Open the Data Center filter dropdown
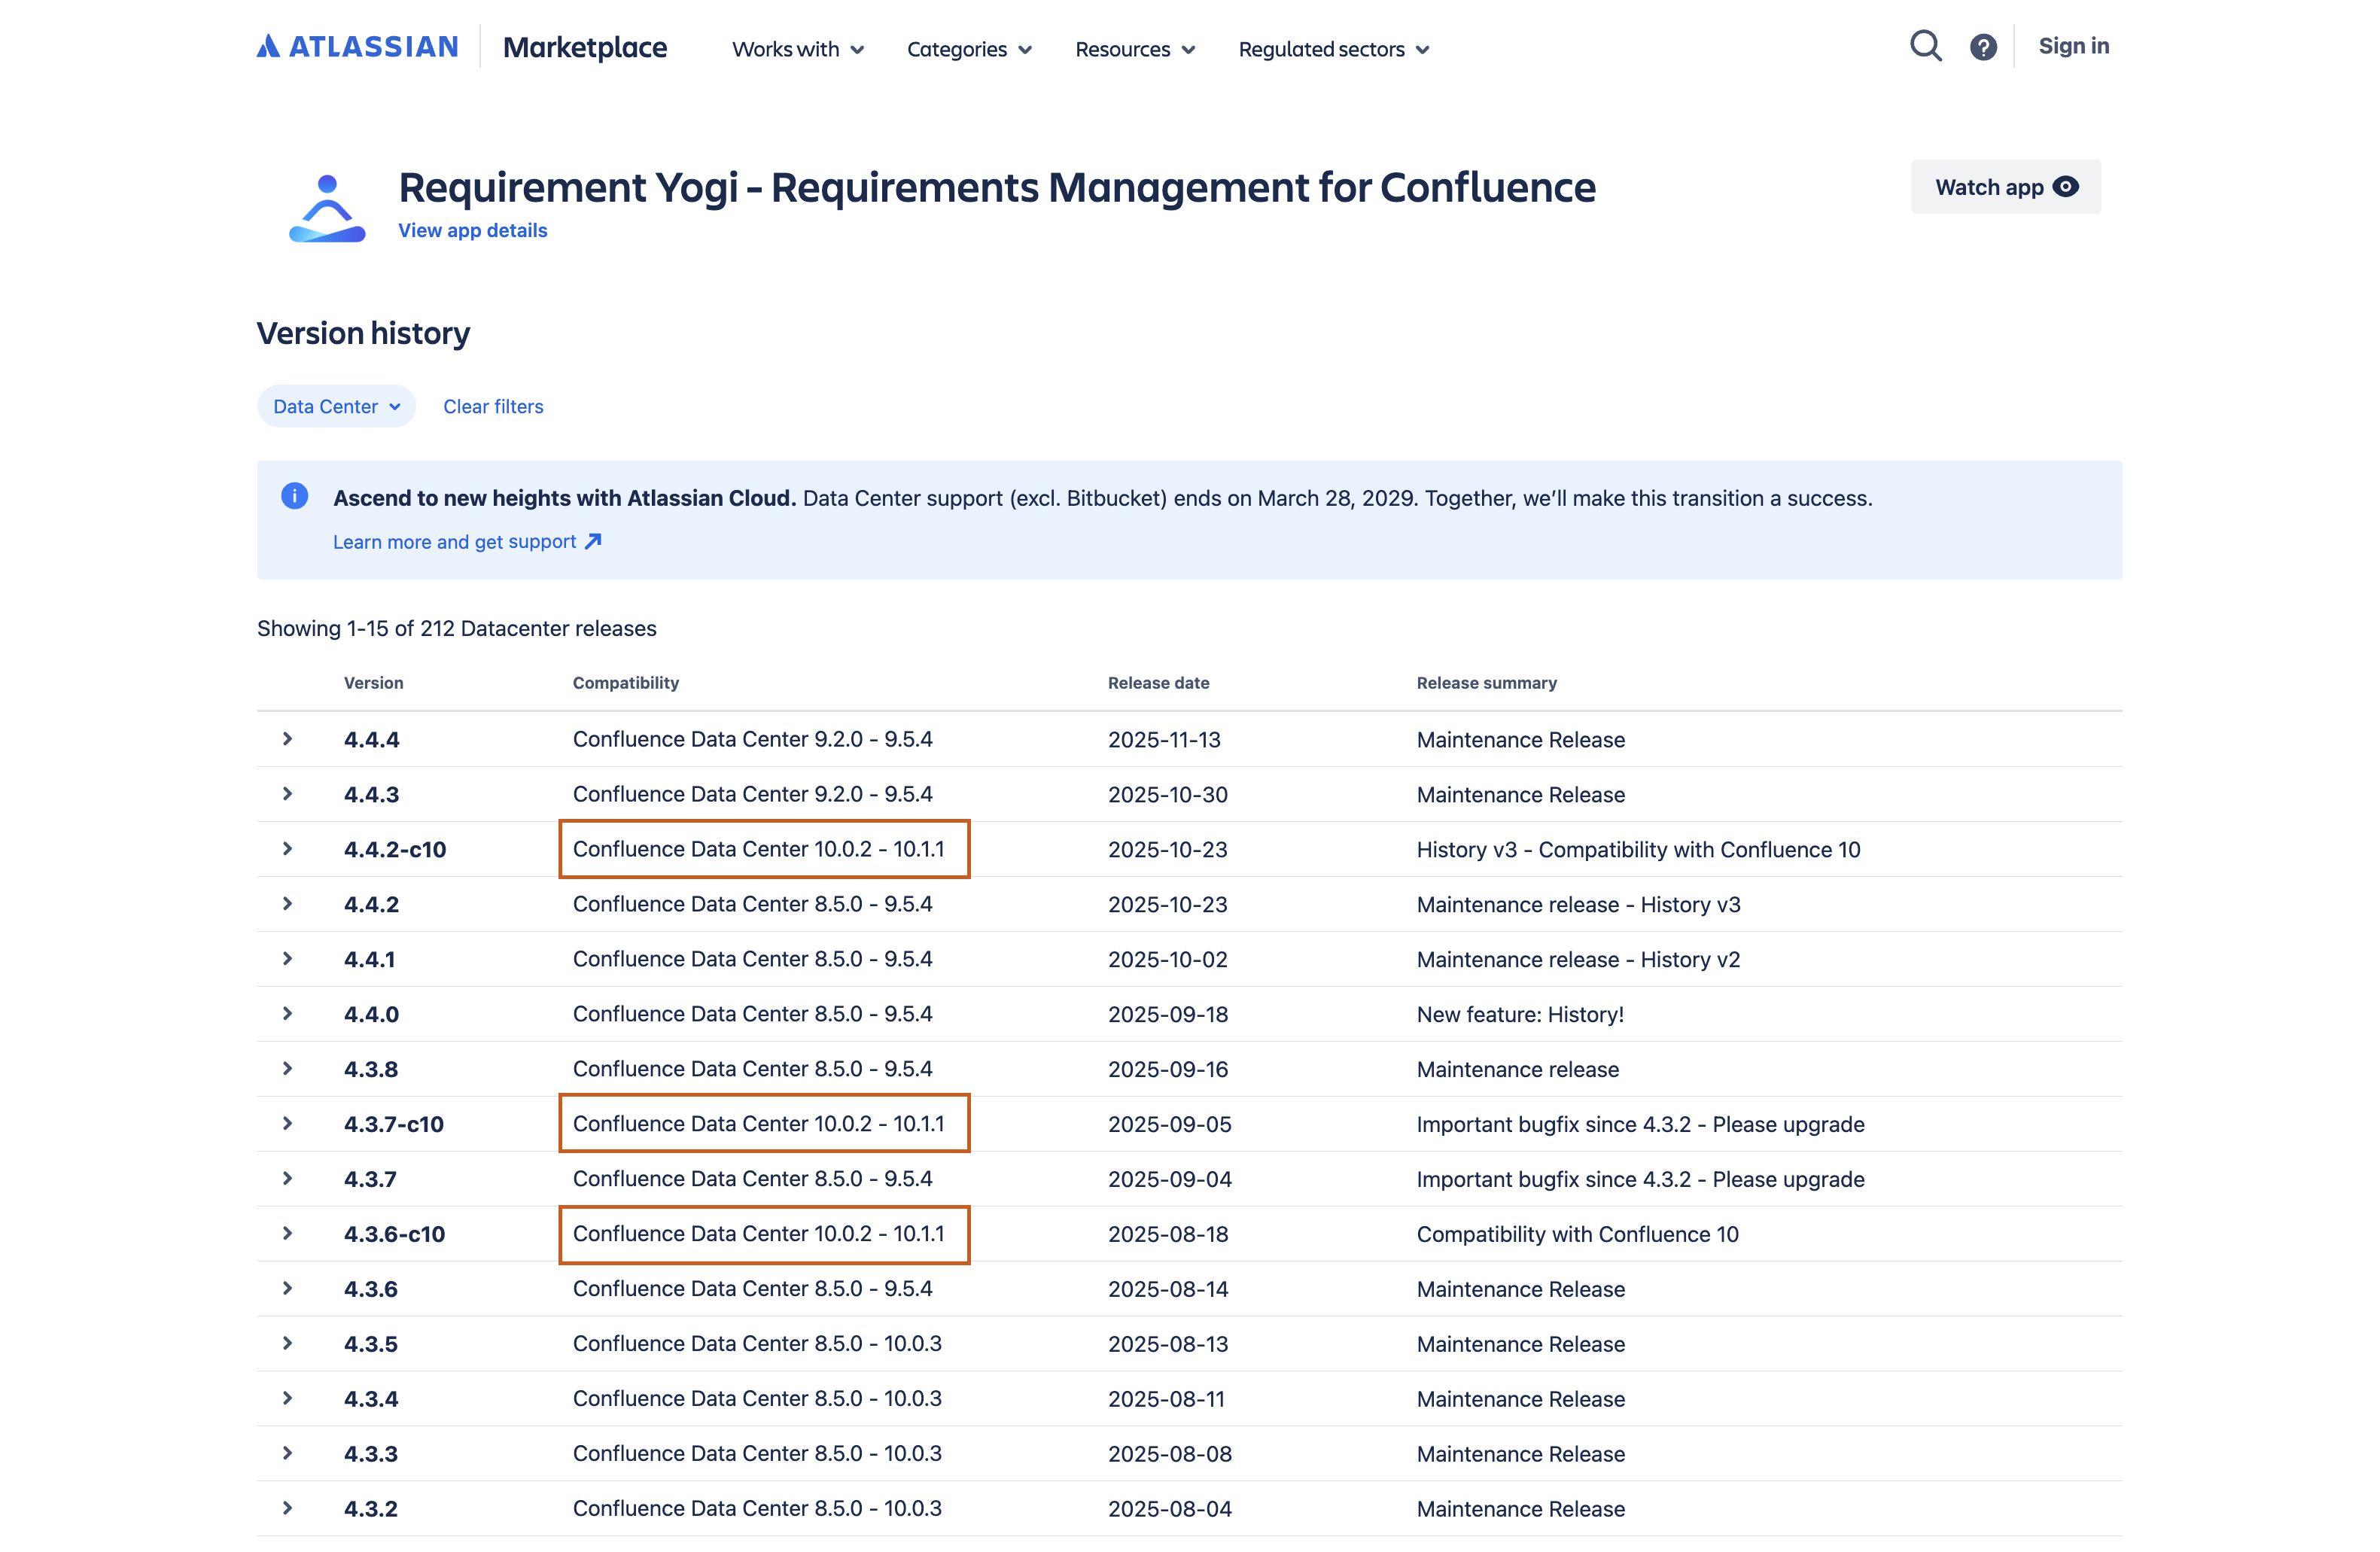2380x1552 pixels. 336,406
